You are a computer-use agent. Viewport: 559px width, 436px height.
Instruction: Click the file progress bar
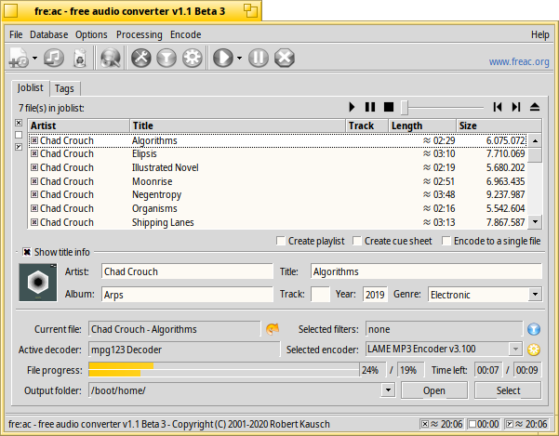click(x=224, y=370)
